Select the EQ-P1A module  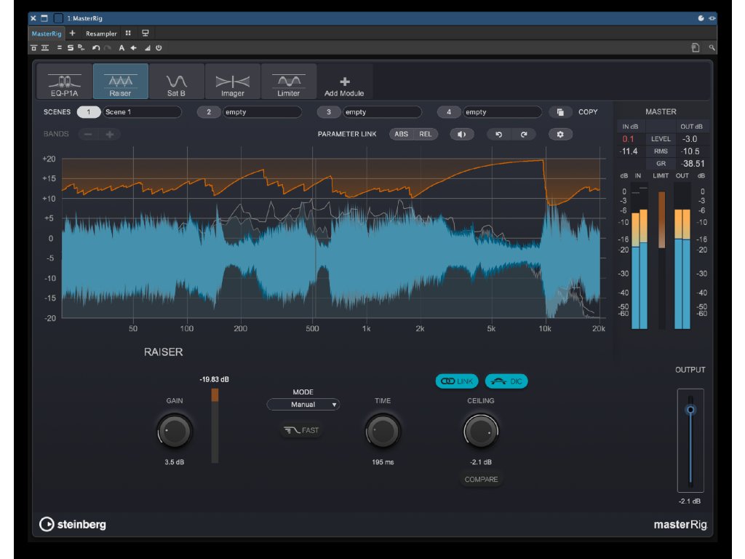[x=65, y=82]
